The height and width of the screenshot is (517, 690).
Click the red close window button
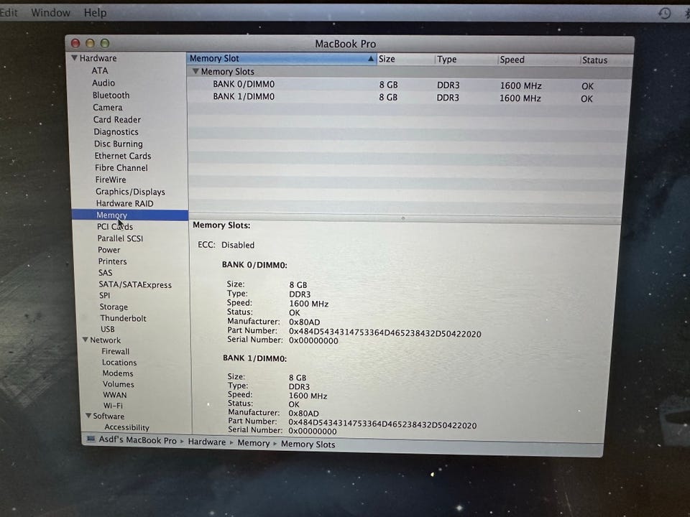[x=75, y=43]
